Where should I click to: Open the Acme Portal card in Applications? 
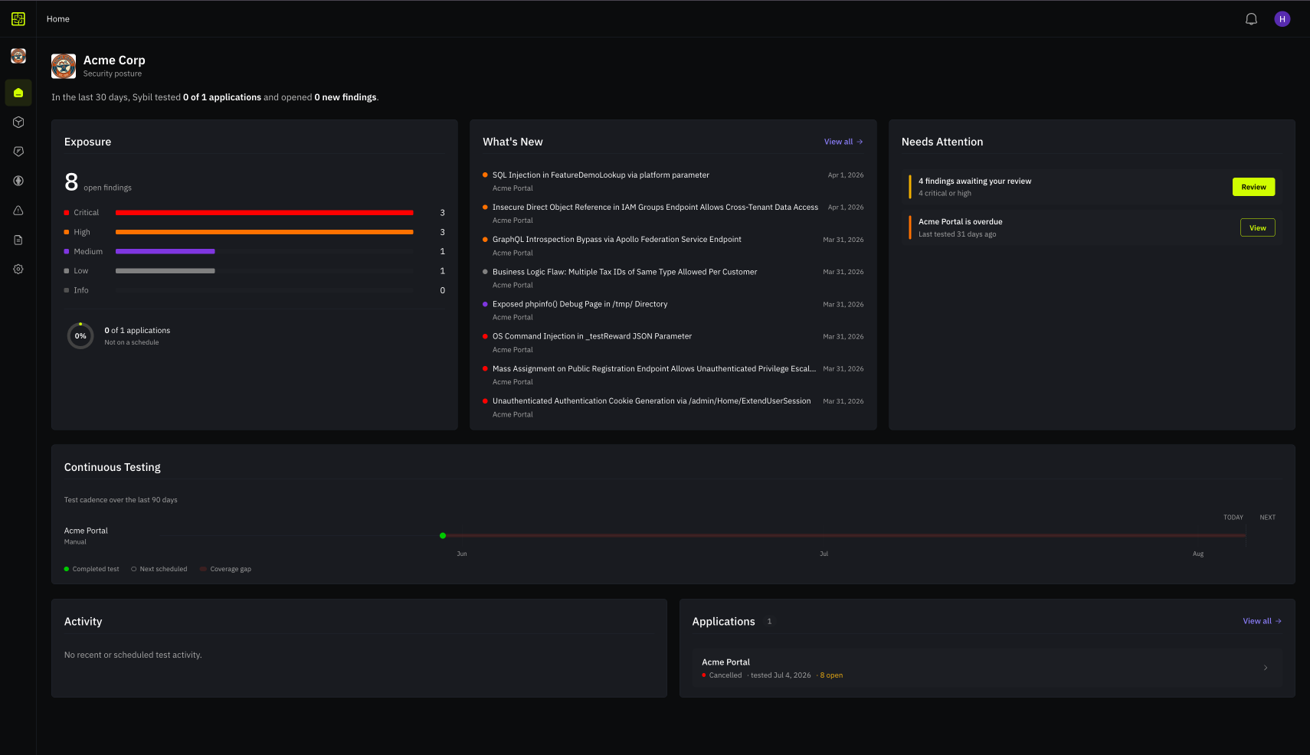coord(987,668)
